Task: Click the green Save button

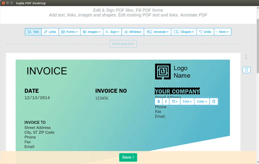Action: pos(128,157)
